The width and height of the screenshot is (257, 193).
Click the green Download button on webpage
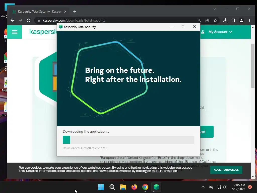point(207,132)
